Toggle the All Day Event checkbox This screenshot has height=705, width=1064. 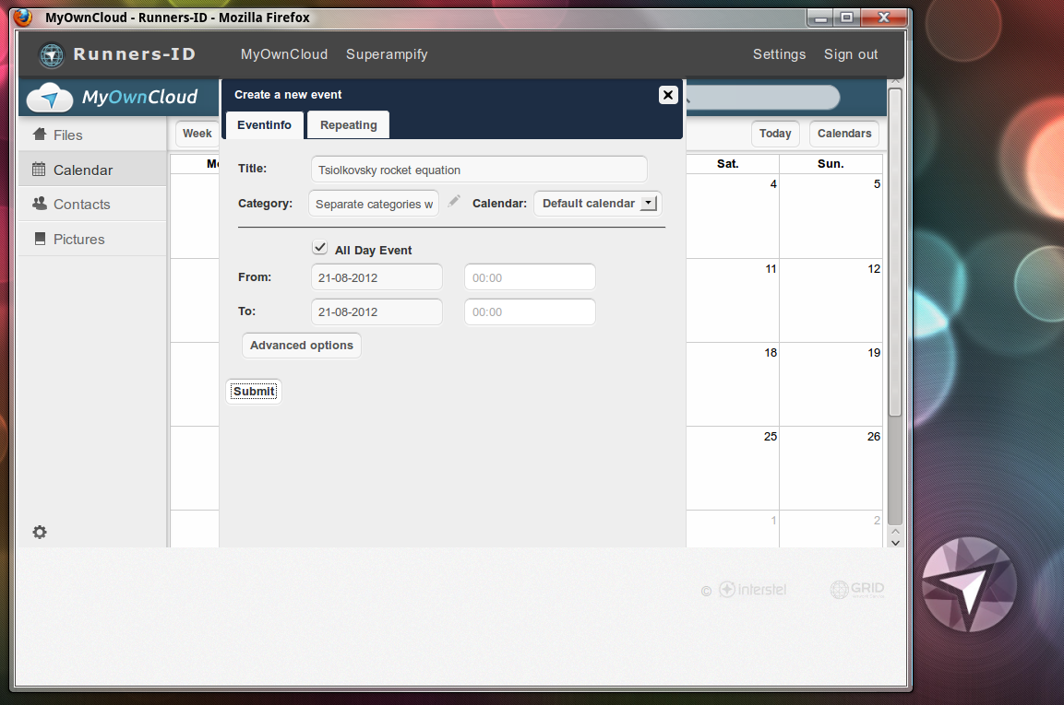pos(319,247)
